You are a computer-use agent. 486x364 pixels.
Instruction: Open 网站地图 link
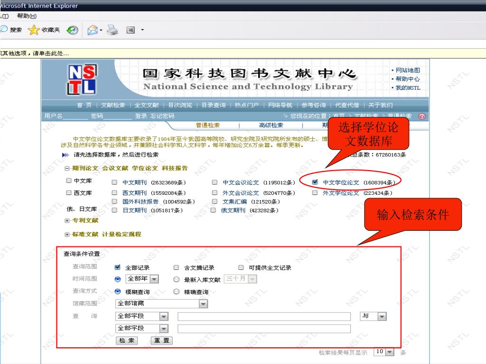(x=408, y=70)
